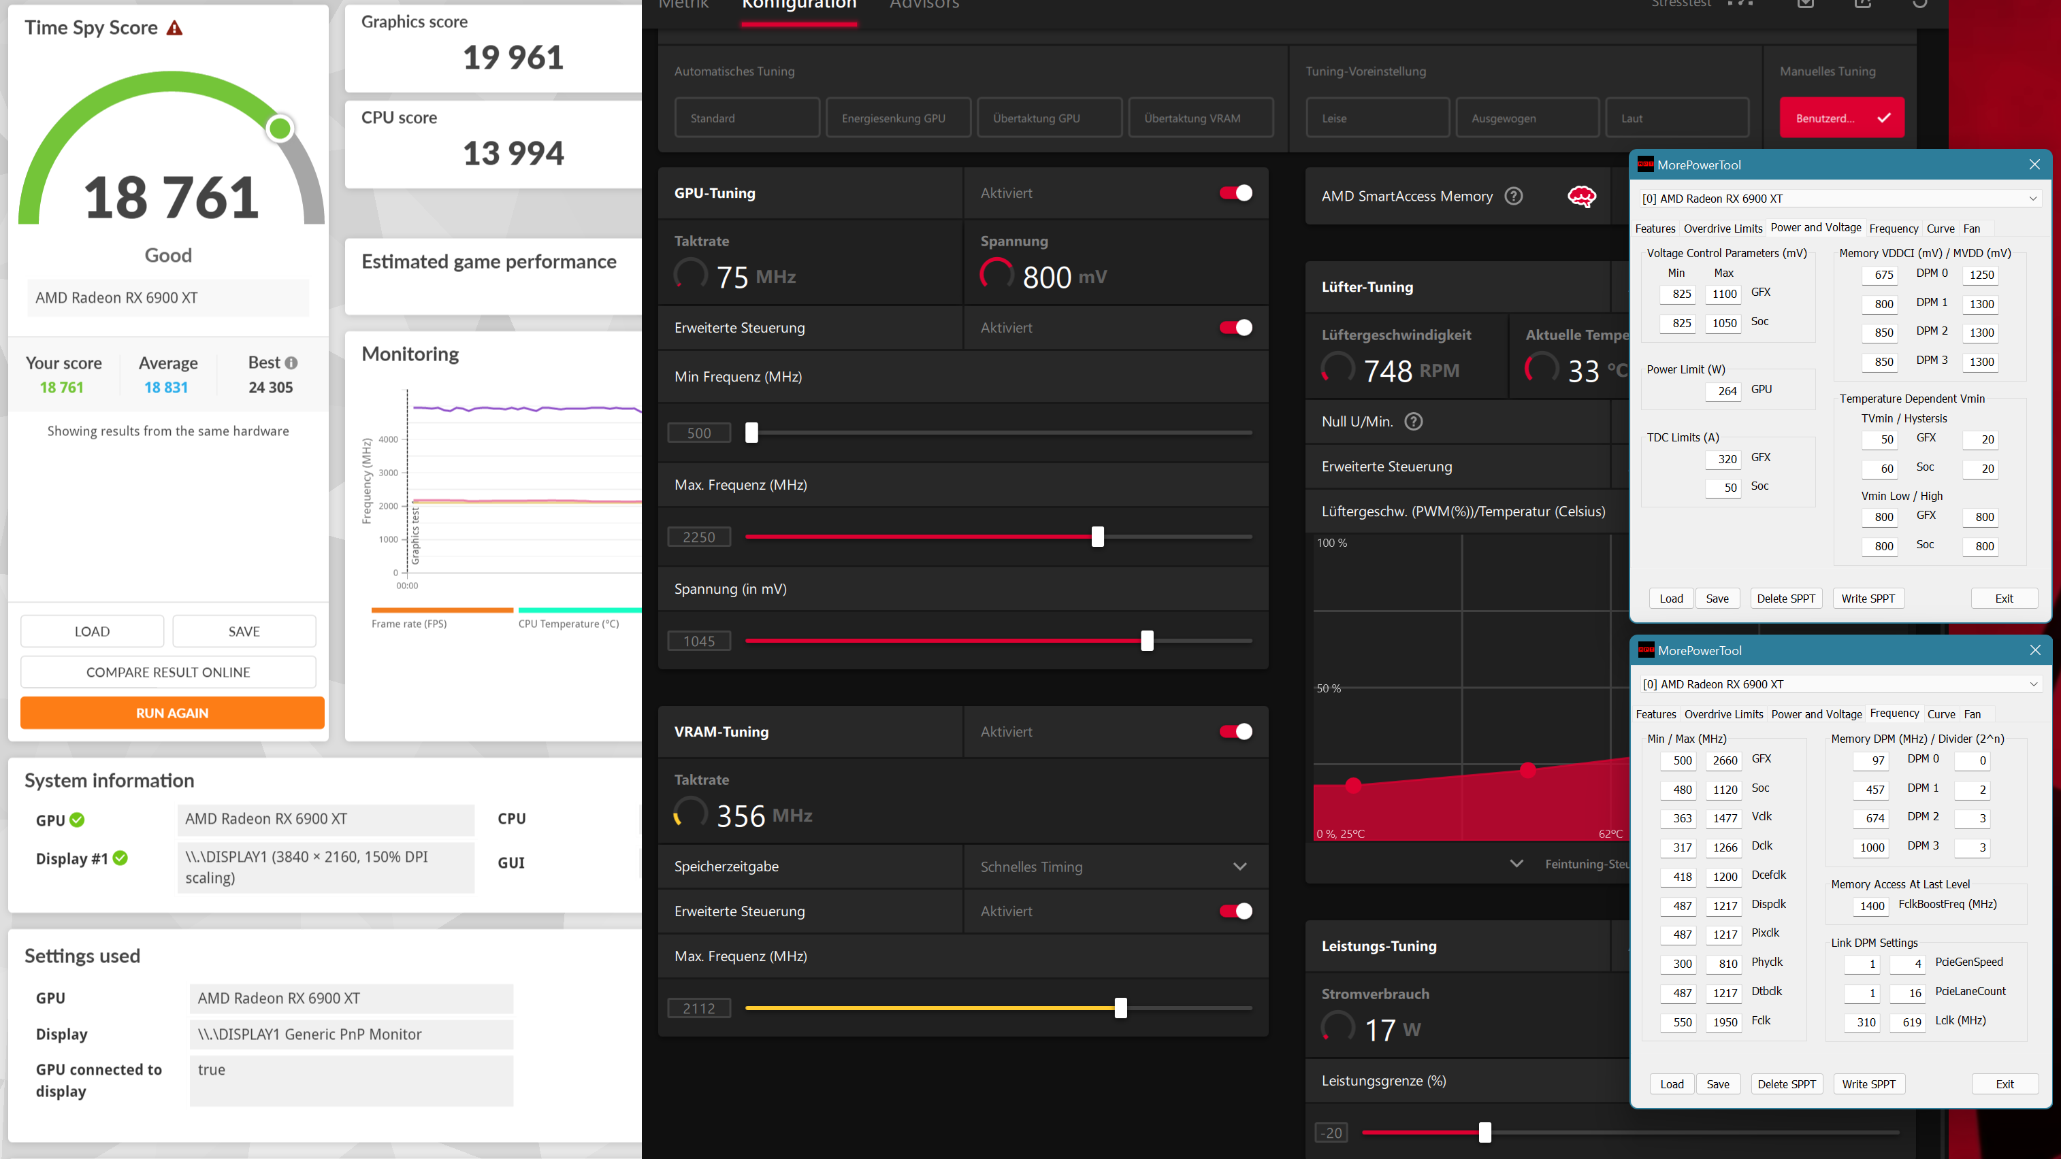Toggle VRAM Erweiterte Steuerung switch

click(x=1235, y=911)
